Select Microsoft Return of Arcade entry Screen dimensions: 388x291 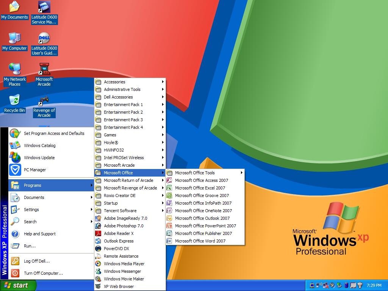(x=130, y=180)
